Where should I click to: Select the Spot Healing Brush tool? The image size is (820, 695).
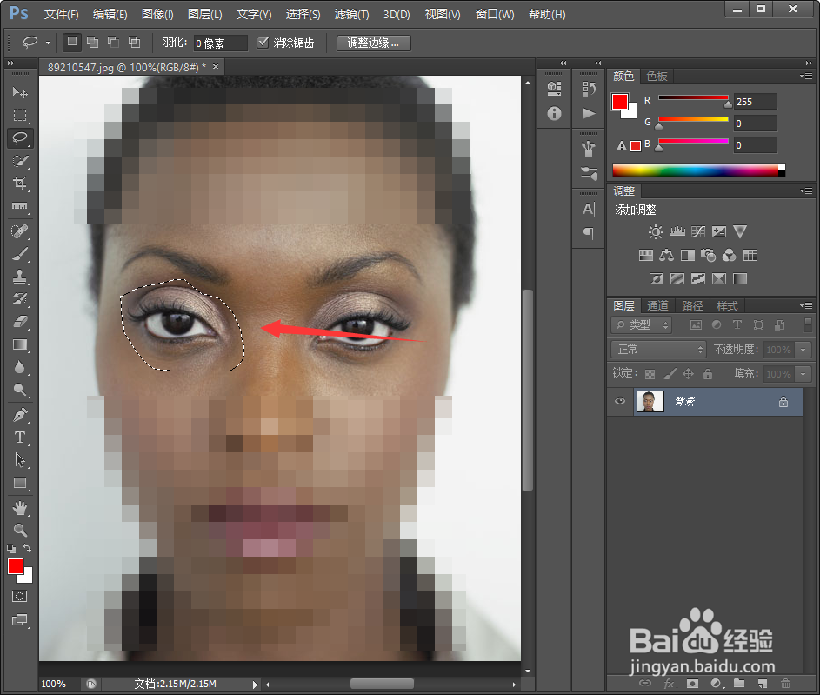[20, 231]
